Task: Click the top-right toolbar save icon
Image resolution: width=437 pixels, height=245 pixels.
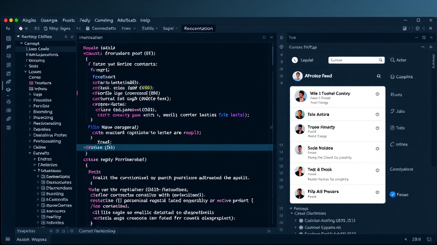Action: [405, 28]
